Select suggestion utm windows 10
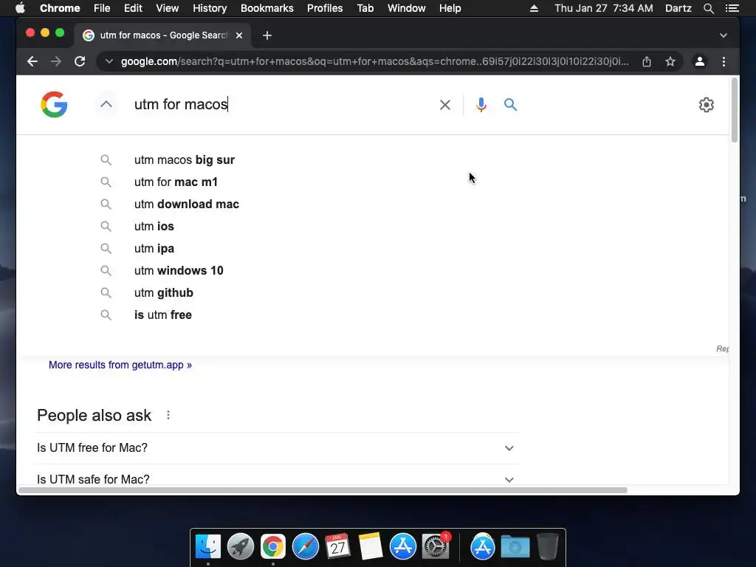Viewport: 756px width, 567px height. [179, 270]
